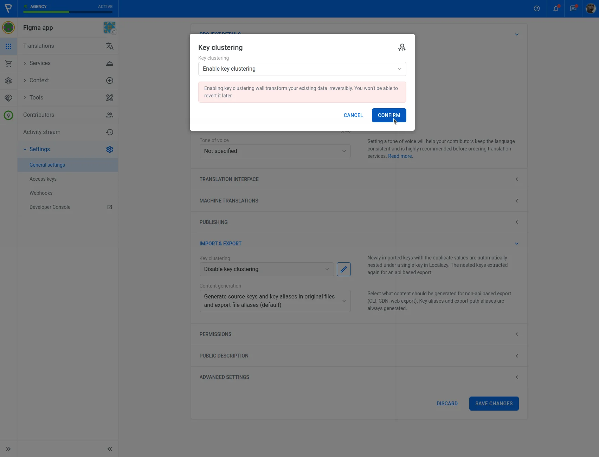Open the Tone of voice dropdown
This screenshot has width=599, height=457.
275,151
